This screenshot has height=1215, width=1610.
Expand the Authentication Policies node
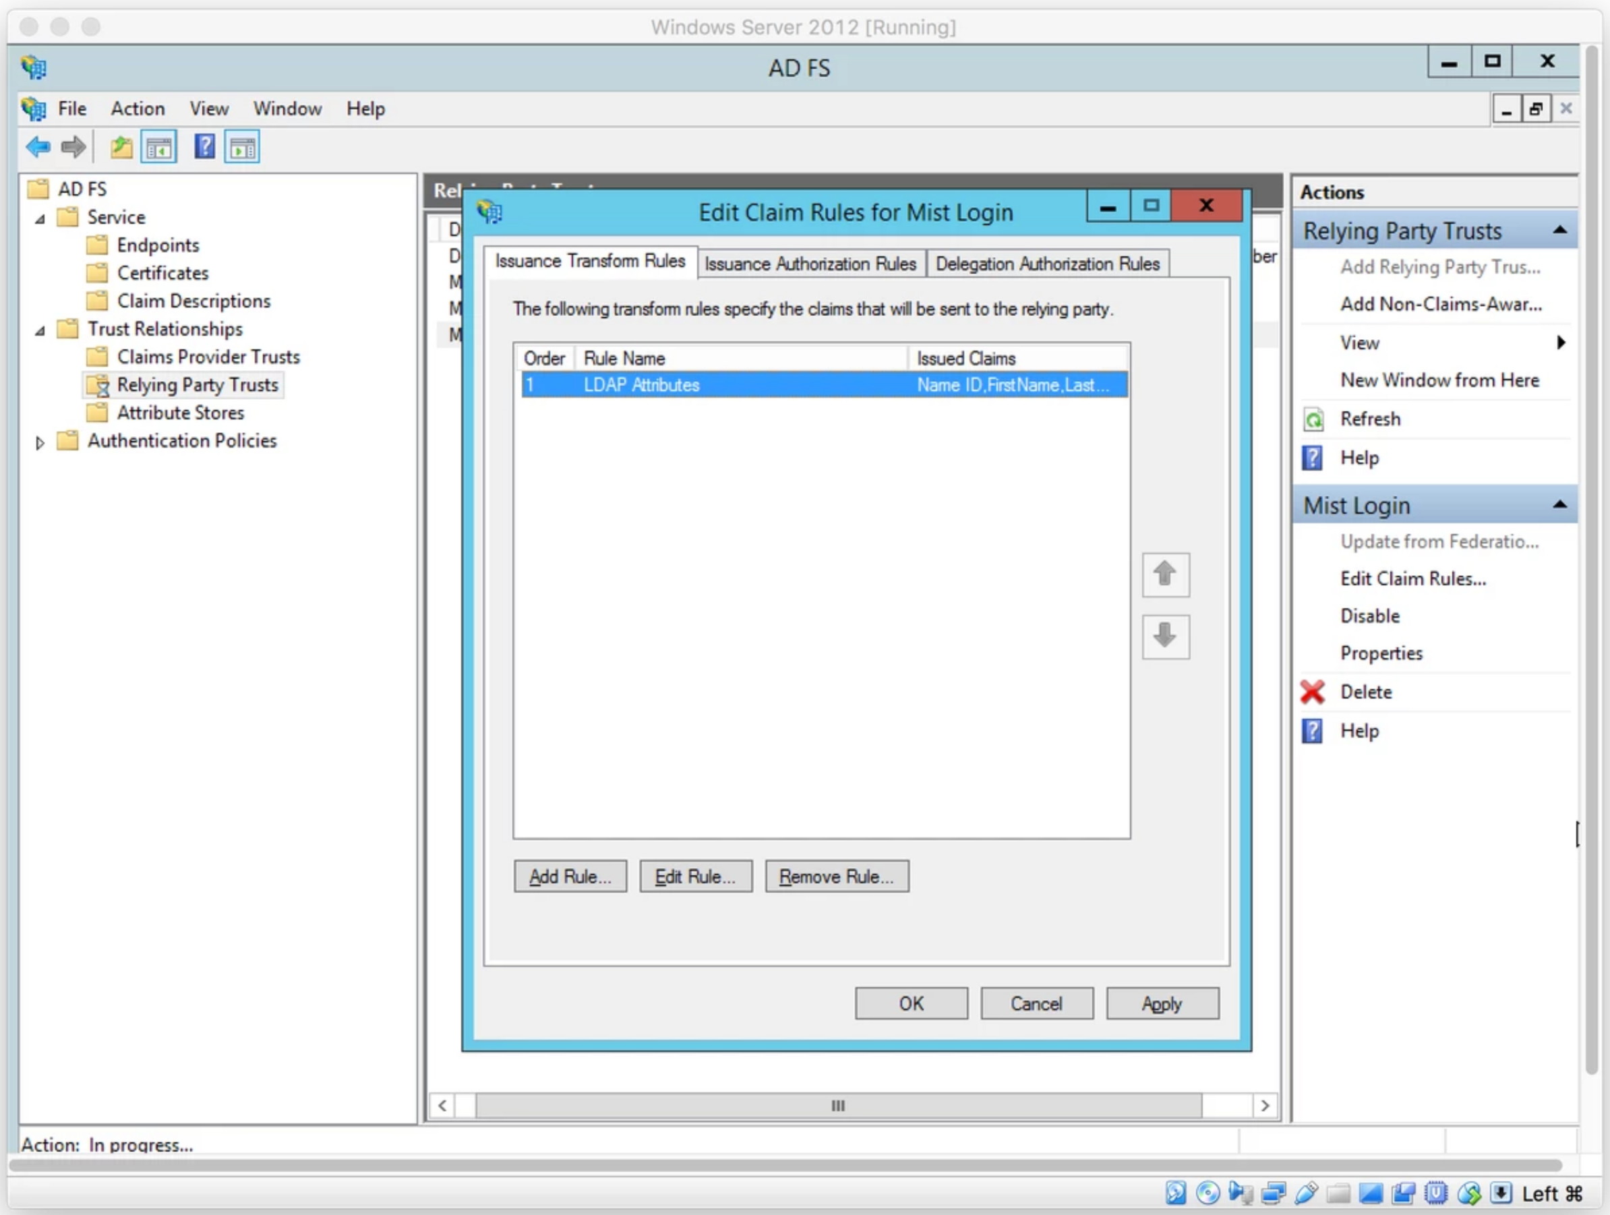click(40, 442)
